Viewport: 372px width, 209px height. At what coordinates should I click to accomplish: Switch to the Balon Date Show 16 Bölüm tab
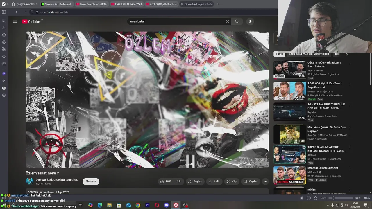pos(92,4)
